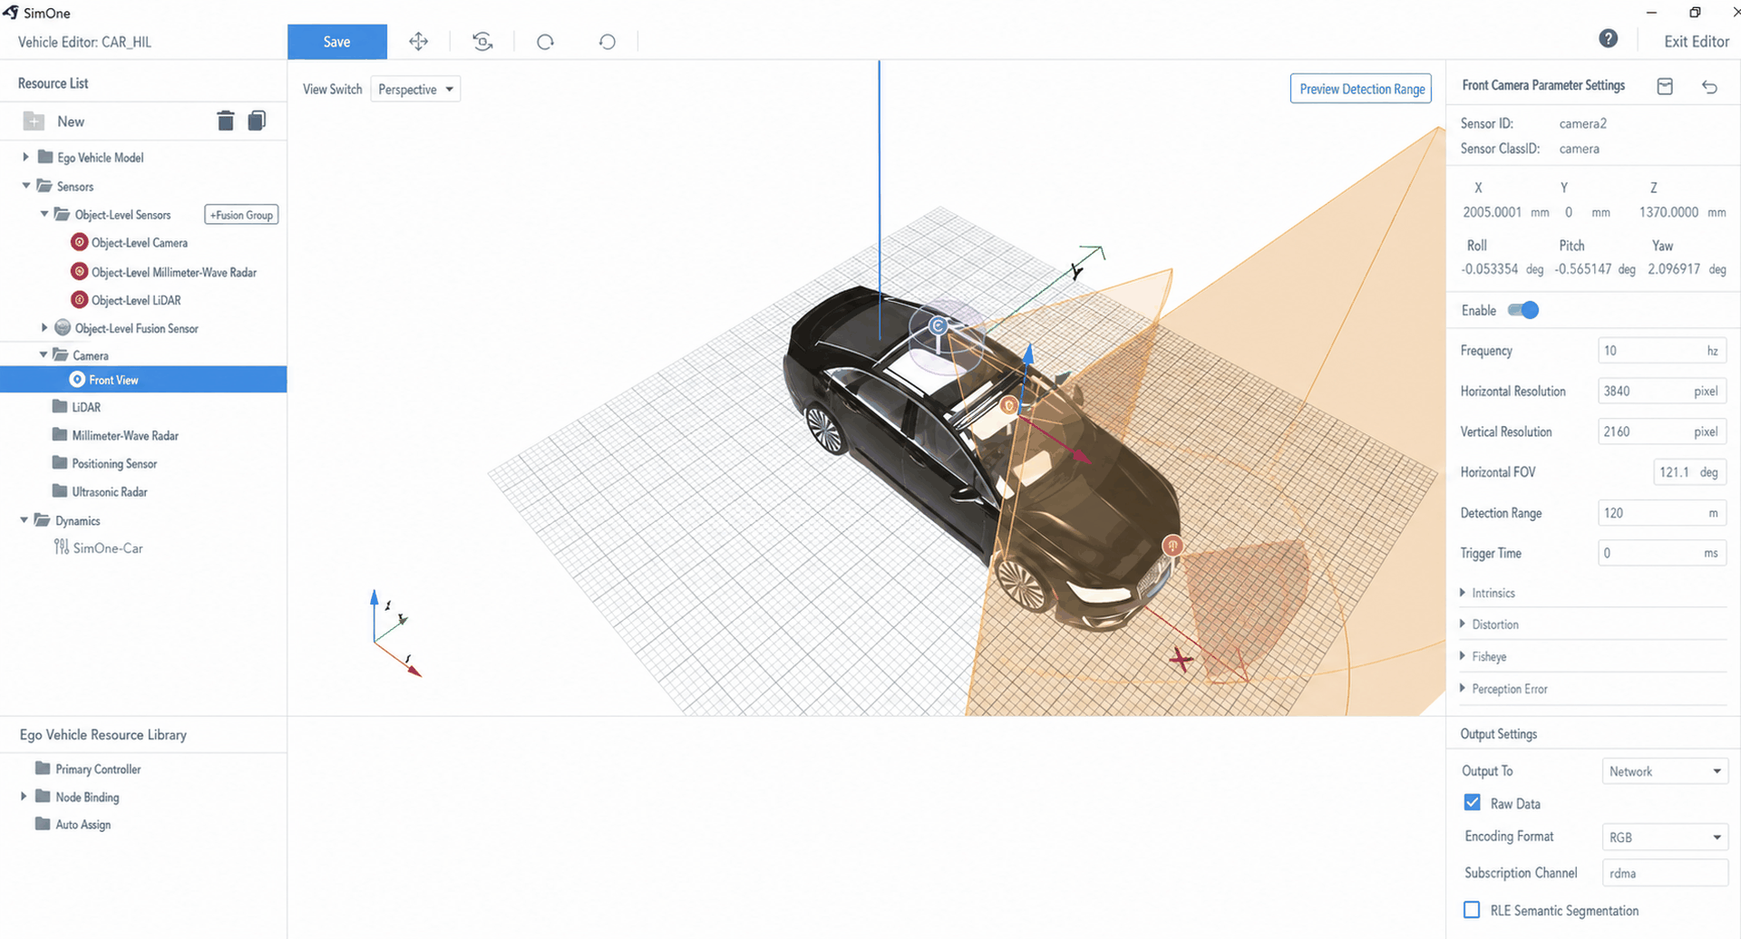
Task: Open the View Switch Perspective dropdown
Action: tap(415, 89)
